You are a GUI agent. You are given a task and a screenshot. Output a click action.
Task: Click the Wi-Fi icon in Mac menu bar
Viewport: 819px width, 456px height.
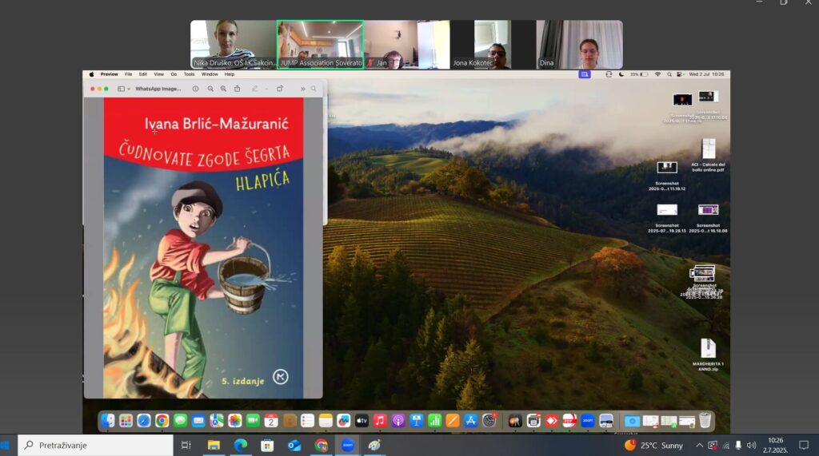pyautogui.click(x=657, y=74)
